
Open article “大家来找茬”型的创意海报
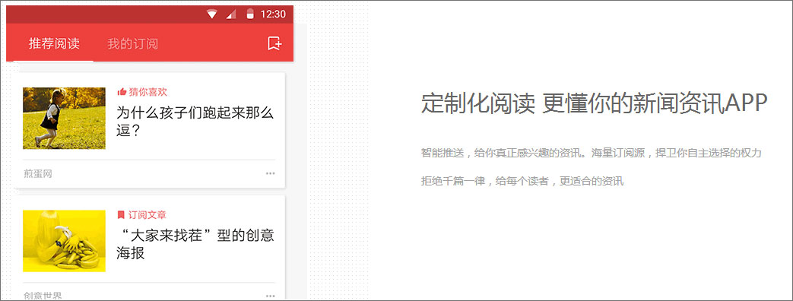click(195, 244)
